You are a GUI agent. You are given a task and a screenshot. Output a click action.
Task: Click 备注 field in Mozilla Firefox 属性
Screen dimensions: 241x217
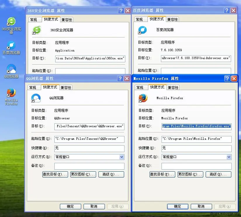[196, 166]
